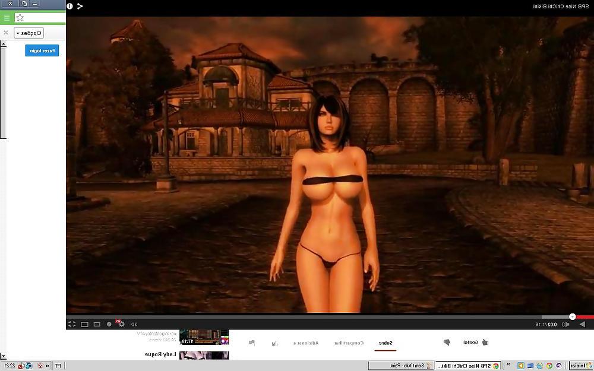Click the thumbs-down dislike icon
The width and height of the screenshot is (594, 371).
pos(447,343)
